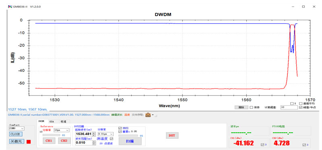This screenshot has width=322, height=150.
Task: Click the GM8036-II app icon in title bar
Action: (x=10, y=6)
